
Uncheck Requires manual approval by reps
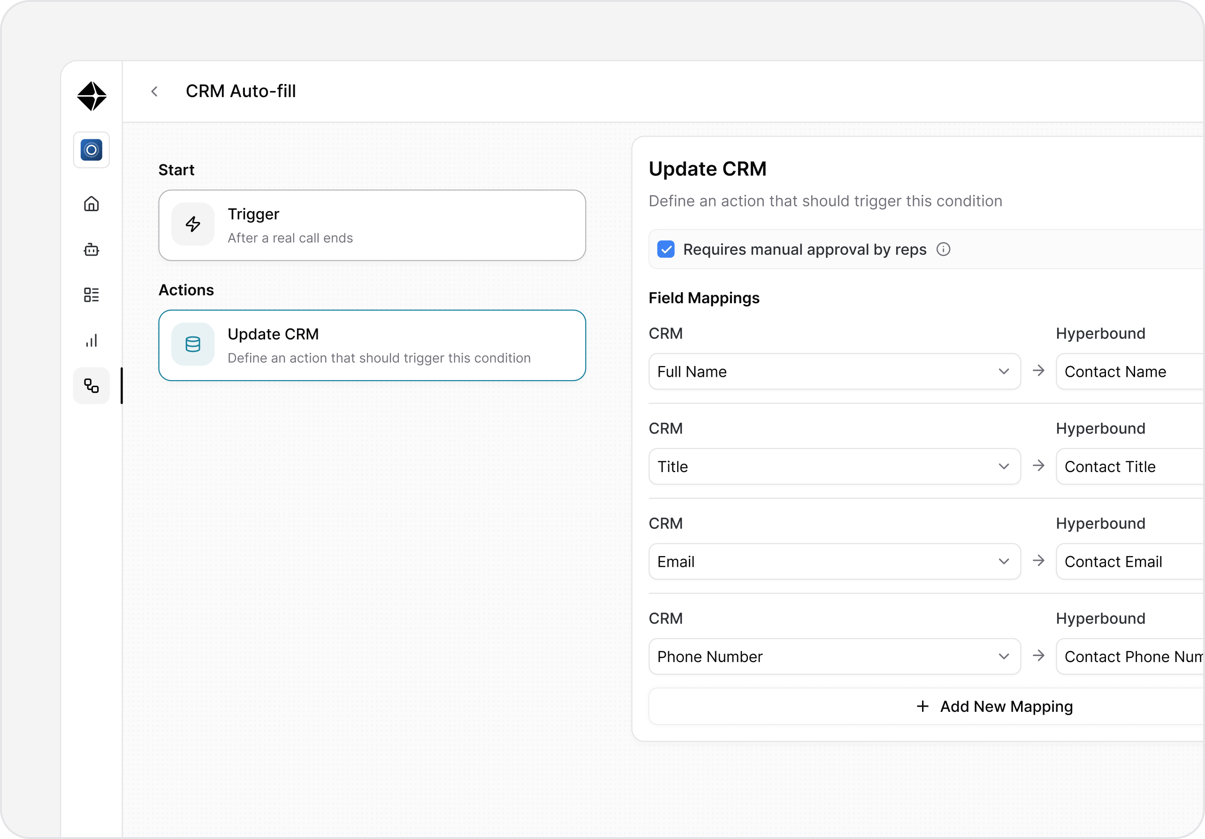click(666, 249)
